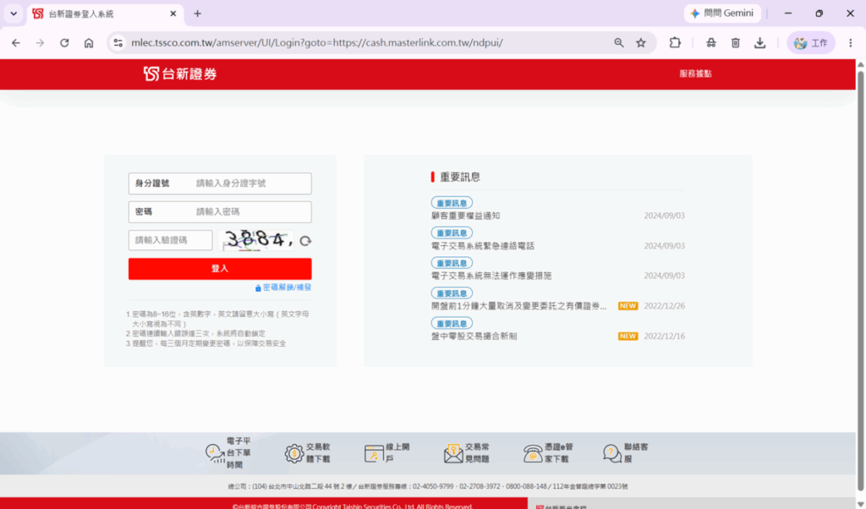Click 重要訊息 tag above 顧客重要權益通知
The image size is (866, 509).
[452, 203]
